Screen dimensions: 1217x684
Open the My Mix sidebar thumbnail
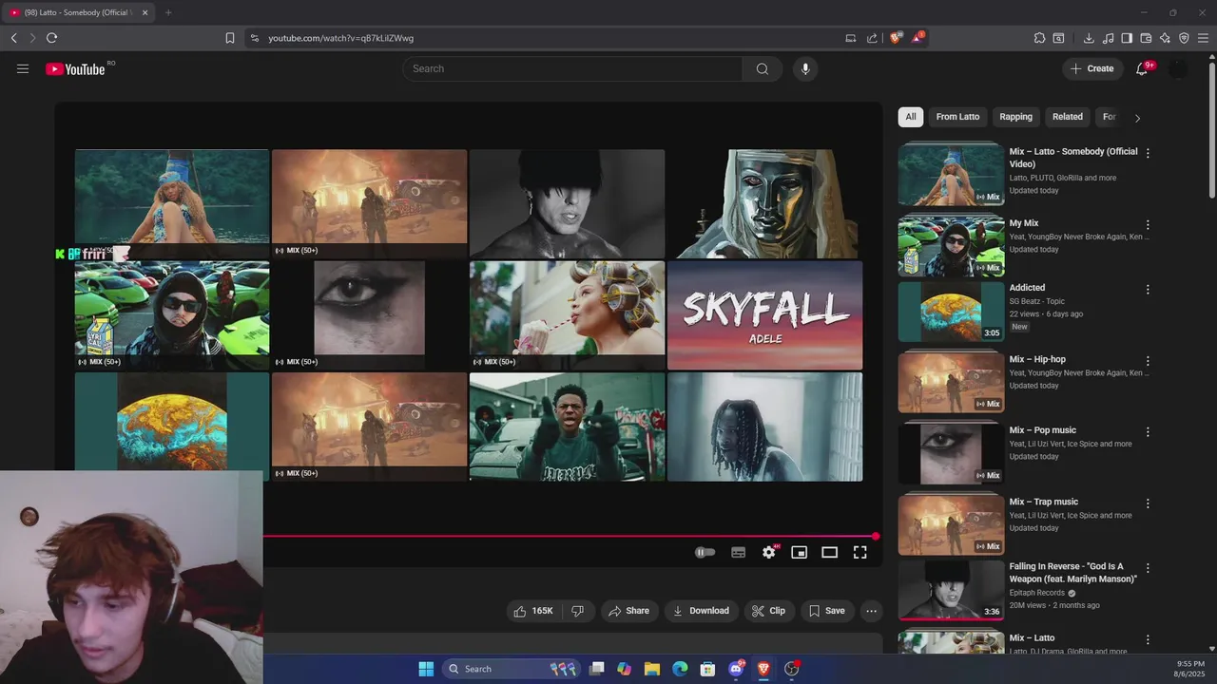(x=951, y=245)
